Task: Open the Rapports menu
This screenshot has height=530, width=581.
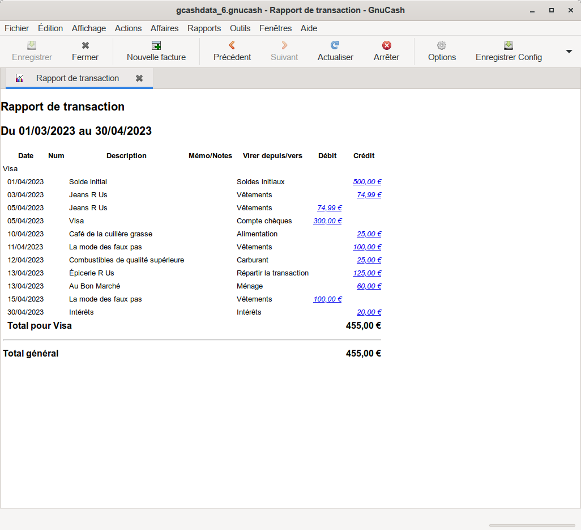Action: coord(204,28)
